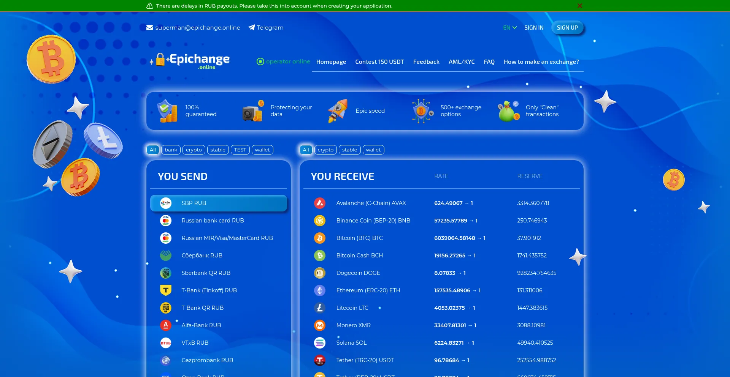This screenshot has width=730, height=377.
Task: Select SBP RUB in the send list
Action: 219,203
